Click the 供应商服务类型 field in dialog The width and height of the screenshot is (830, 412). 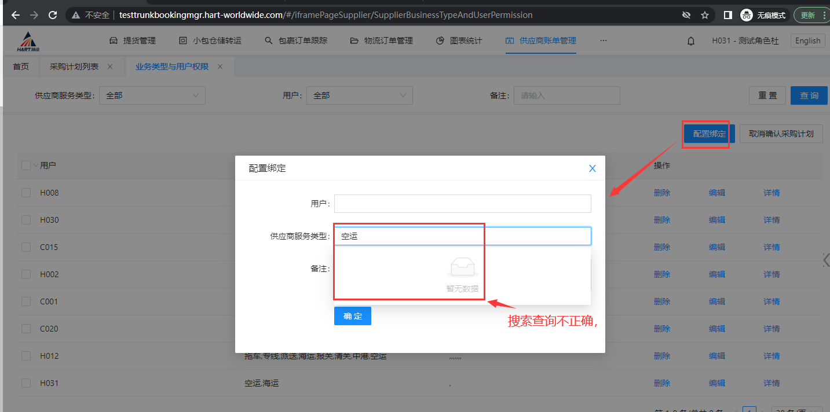(462, 236)
